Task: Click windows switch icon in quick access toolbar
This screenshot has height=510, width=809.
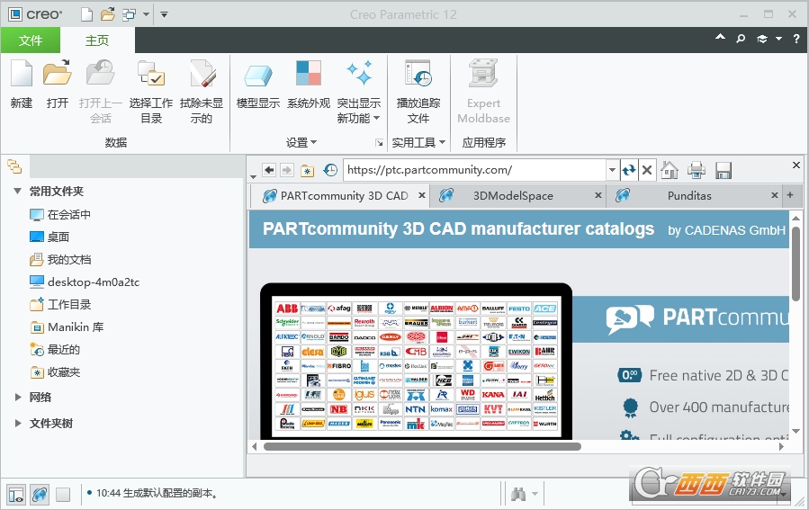Action: click(x=129, y=14)
